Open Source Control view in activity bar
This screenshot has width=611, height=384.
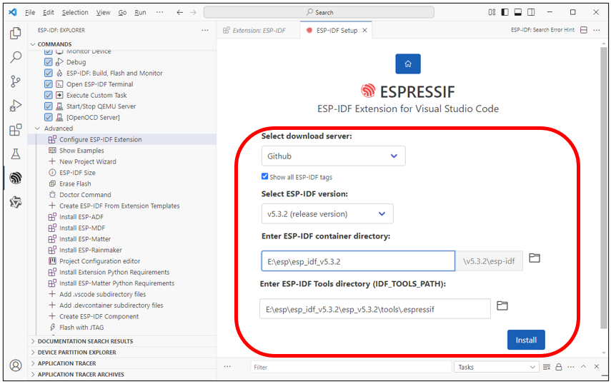pos(16,81)
